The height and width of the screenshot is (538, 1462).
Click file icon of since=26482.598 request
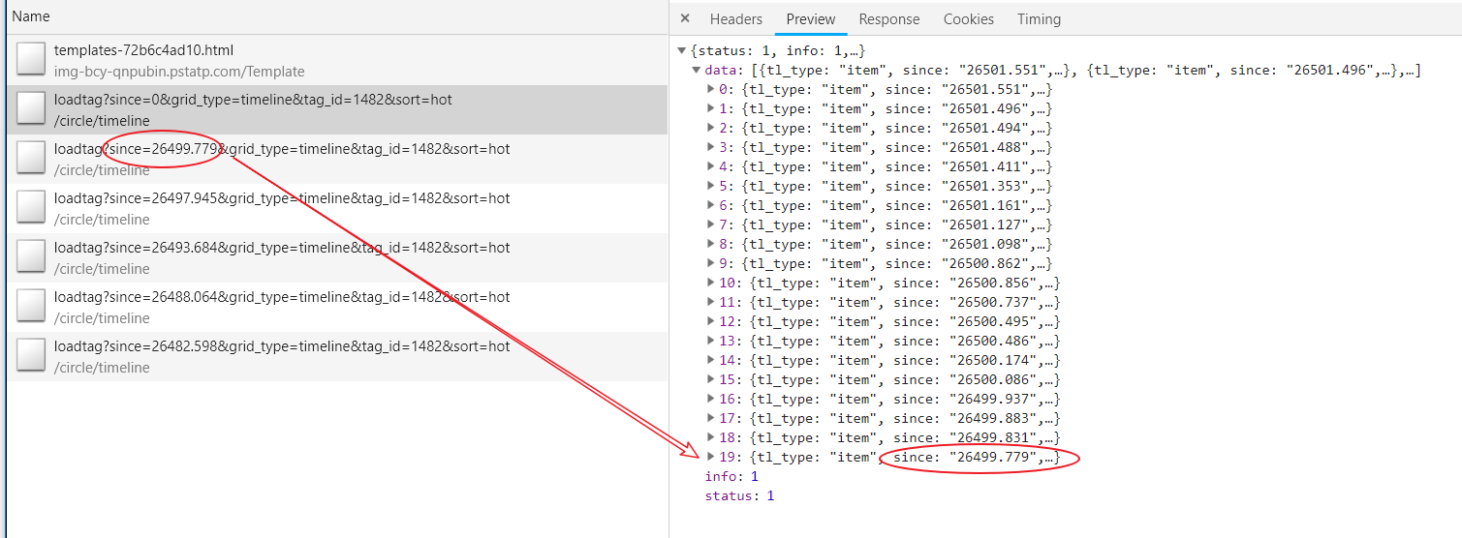[31, 356]
